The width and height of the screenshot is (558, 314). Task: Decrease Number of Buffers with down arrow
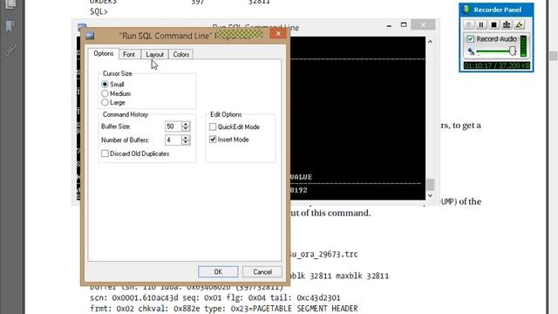coord(186,142)
